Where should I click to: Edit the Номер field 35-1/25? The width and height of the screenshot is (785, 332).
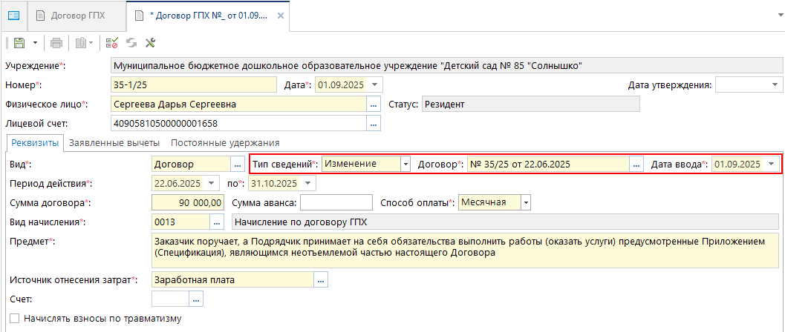(193, 85)
